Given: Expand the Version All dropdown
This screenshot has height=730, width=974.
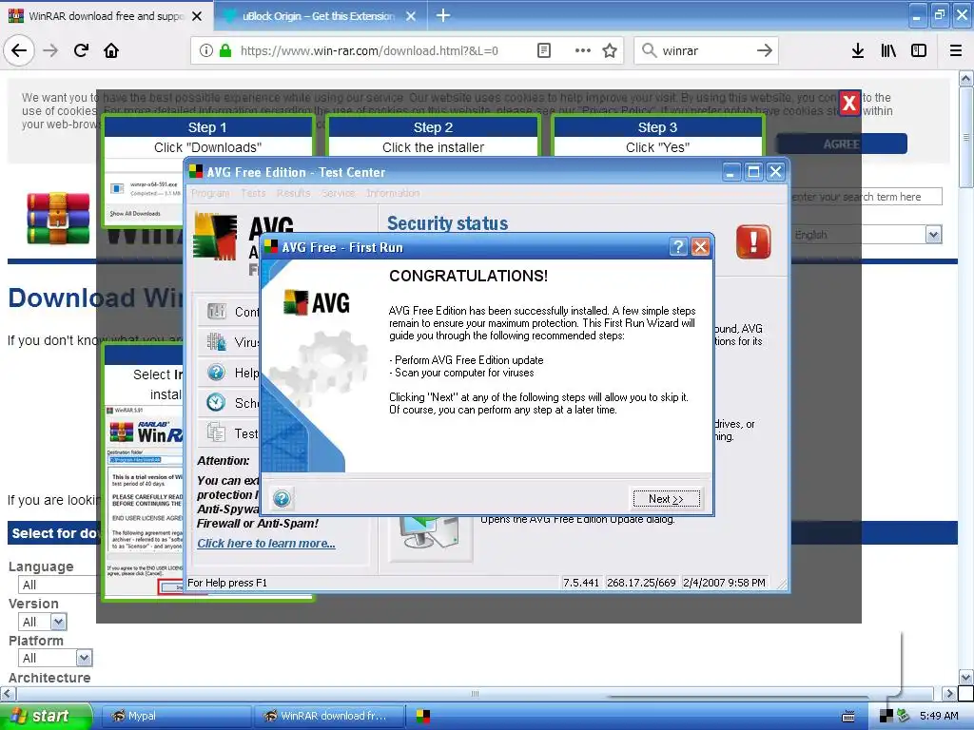Looking at the screenshot, I should 58,622.
